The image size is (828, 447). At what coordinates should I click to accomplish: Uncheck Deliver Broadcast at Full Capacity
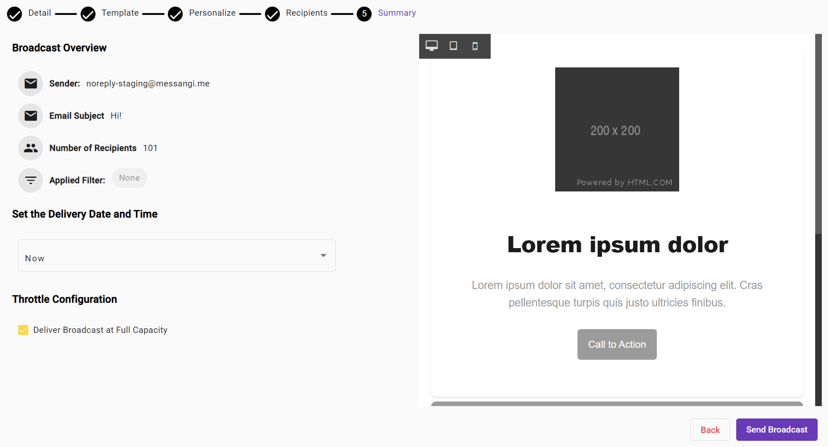[23, 330]
